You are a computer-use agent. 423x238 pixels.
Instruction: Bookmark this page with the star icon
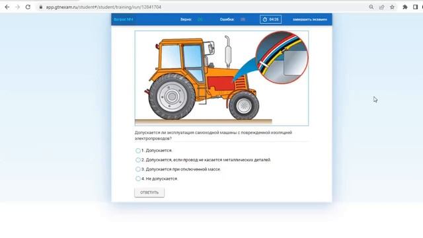pos(392,7)
